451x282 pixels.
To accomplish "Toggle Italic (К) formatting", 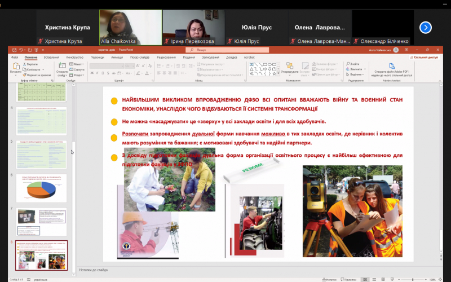I will coord(98,73).
